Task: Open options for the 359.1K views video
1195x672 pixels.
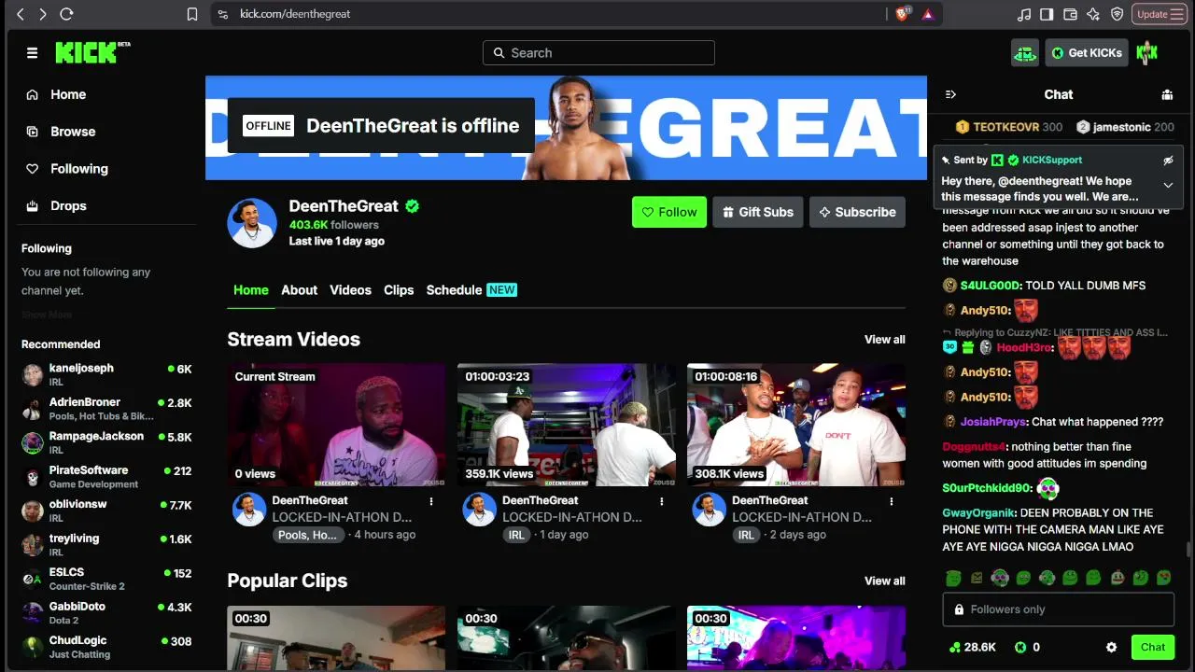Action: pos(662,501)
